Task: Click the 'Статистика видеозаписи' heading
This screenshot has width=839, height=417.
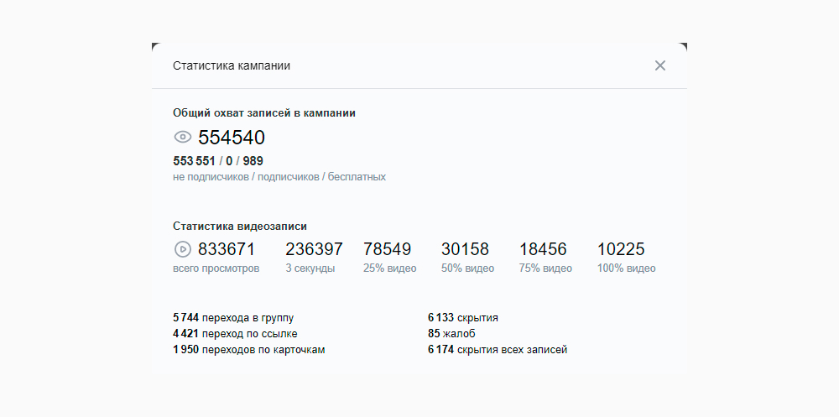Action: pyautogui.click(x=240, y=226)
